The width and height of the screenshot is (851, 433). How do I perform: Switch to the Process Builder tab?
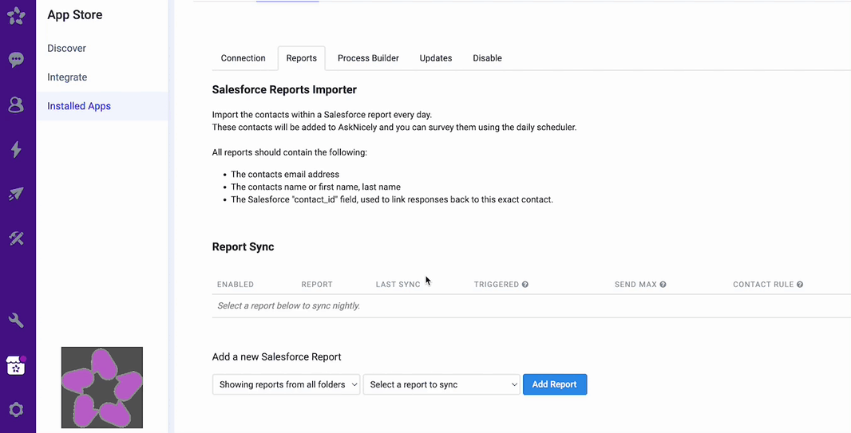point(368,58)
